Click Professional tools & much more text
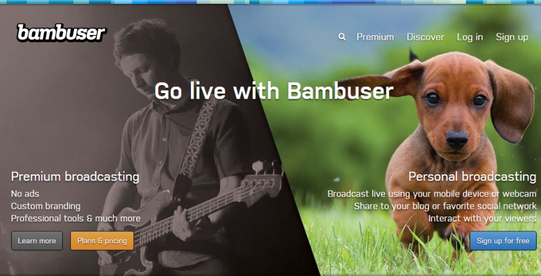This screenshot has height=276, width=541. [76, 218]
